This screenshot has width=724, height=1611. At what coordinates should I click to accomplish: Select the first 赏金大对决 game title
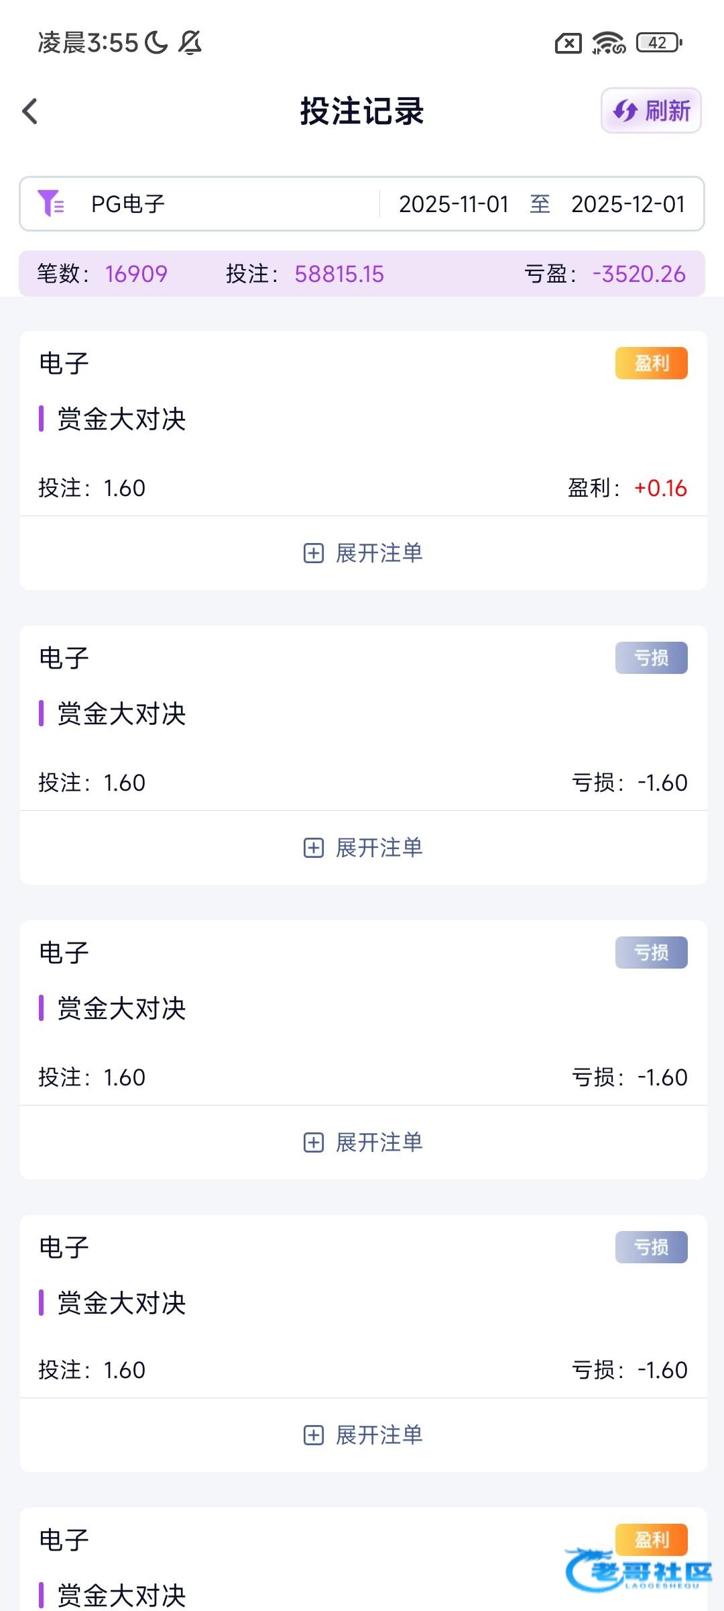[121, 419]
